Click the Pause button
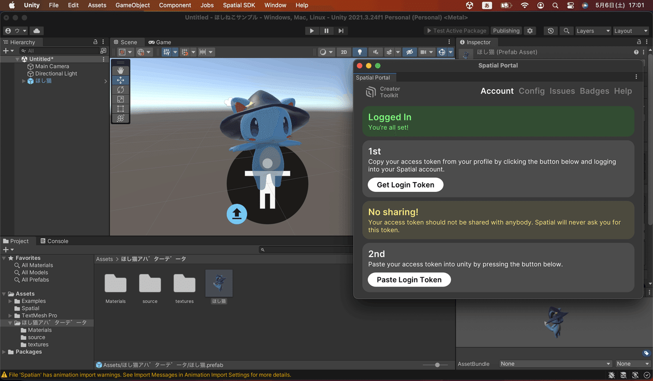 pyautogui.click(x=326, y=31)
